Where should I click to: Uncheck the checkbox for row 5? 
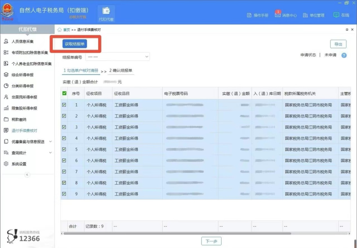[64, 150]
